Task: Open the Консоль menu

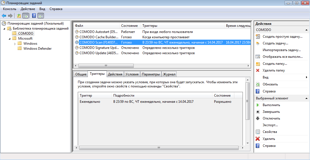Action: coord(10,9)
